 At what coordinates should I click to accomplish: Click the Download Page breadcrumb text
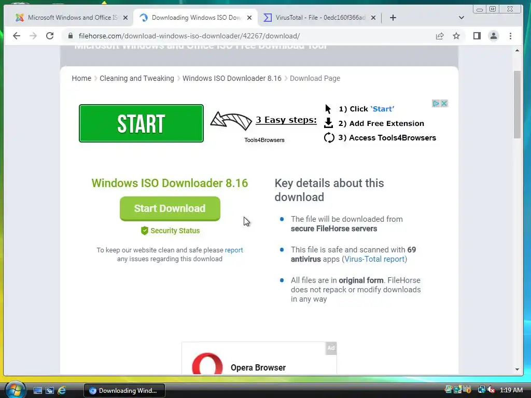(x=315, y=78)
